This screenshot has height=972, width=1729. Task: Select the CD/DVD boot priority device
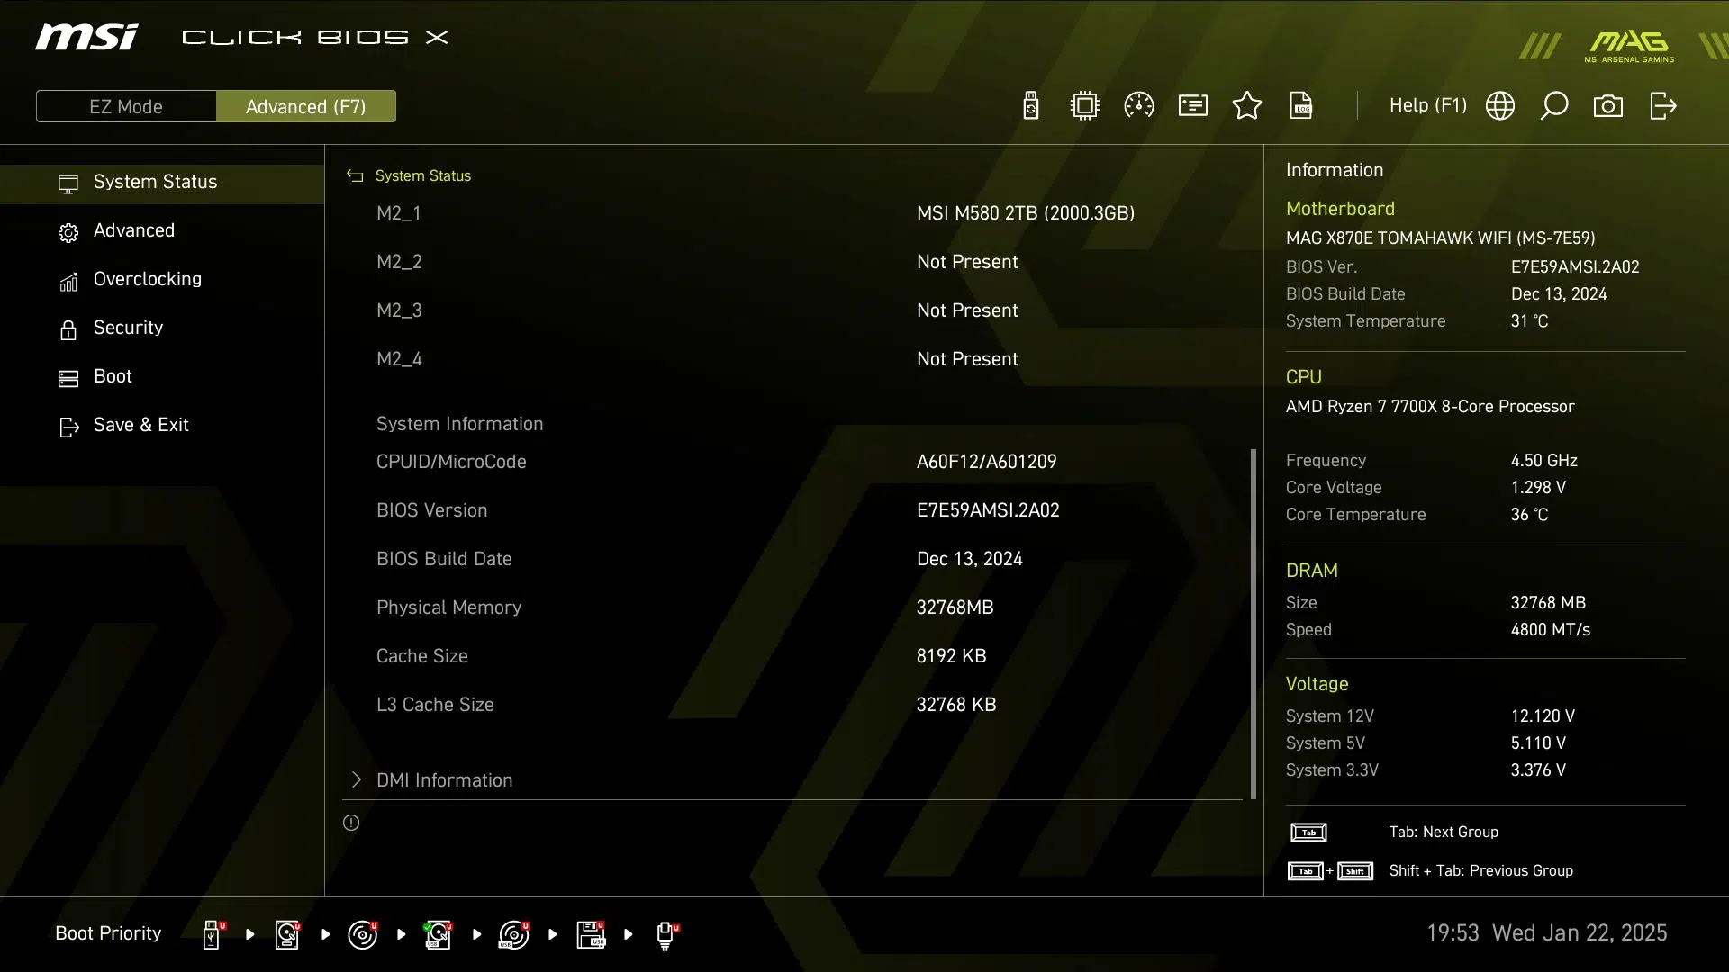363,934
